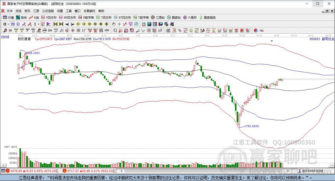Click the blue infinity symbol icon
Viewport: 335px width, 181px height.
tap(261, 31)
